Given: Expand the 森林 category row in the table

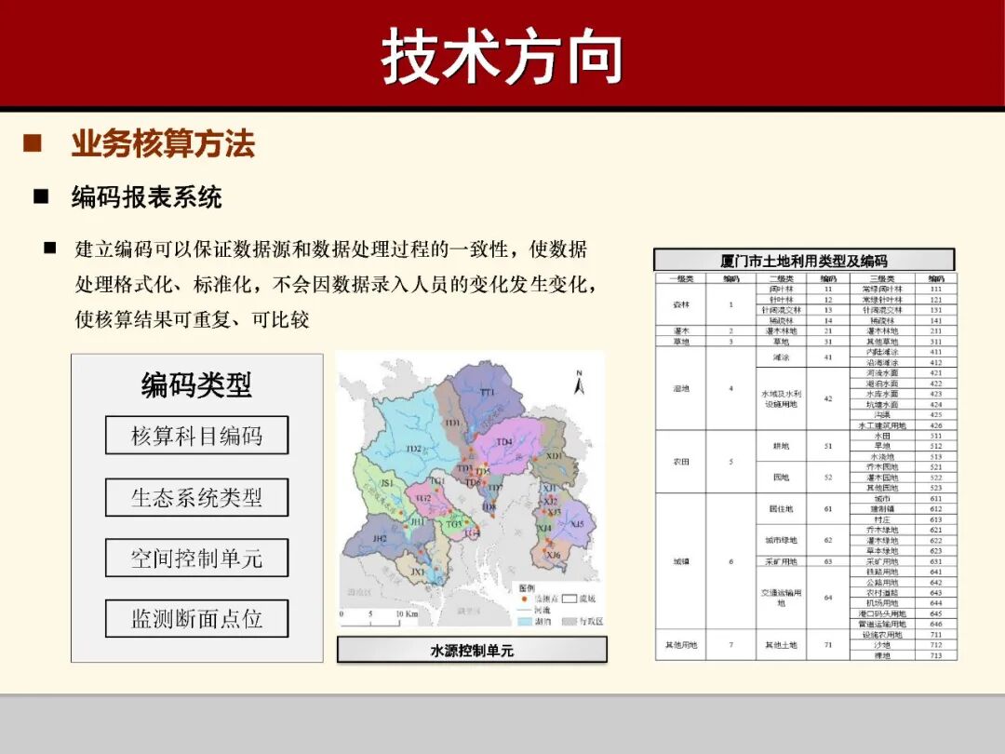Looking at the screenshot, I should pos(681,304).
